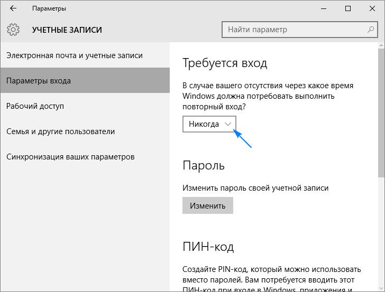Click the Требуется вход heading
Screen dimensions: 385x292
pos(225,63)
